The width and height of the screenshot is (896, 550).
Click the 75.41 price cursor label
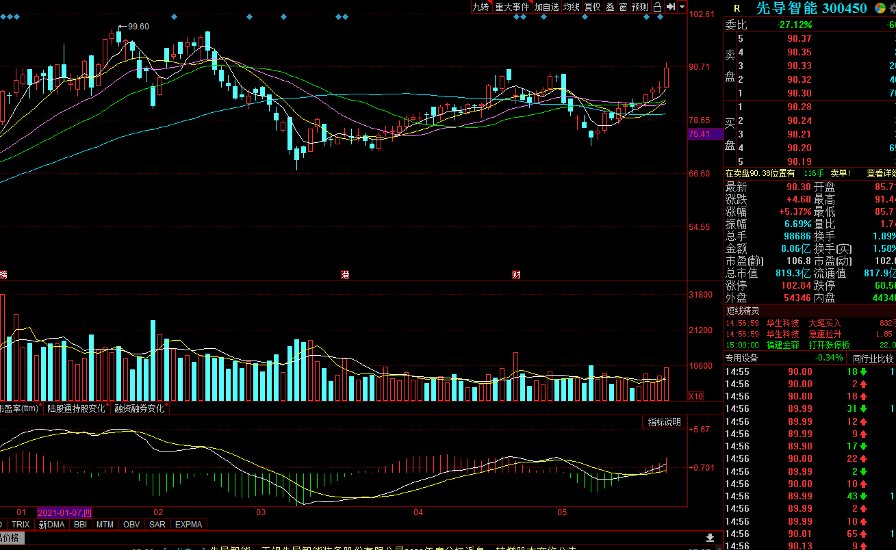tap(706, 134)
